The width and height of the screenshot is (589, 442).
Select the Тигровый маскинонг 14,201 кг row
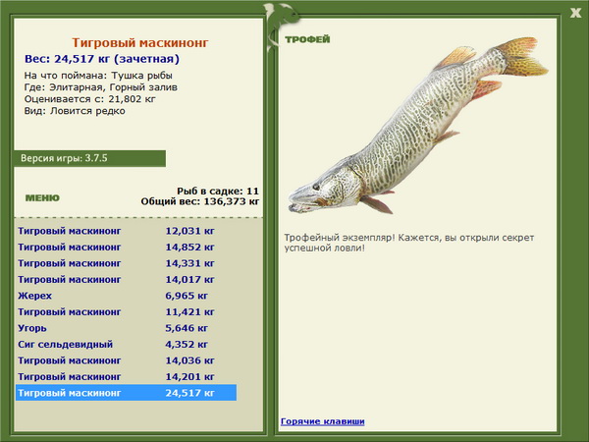(126, 376)
